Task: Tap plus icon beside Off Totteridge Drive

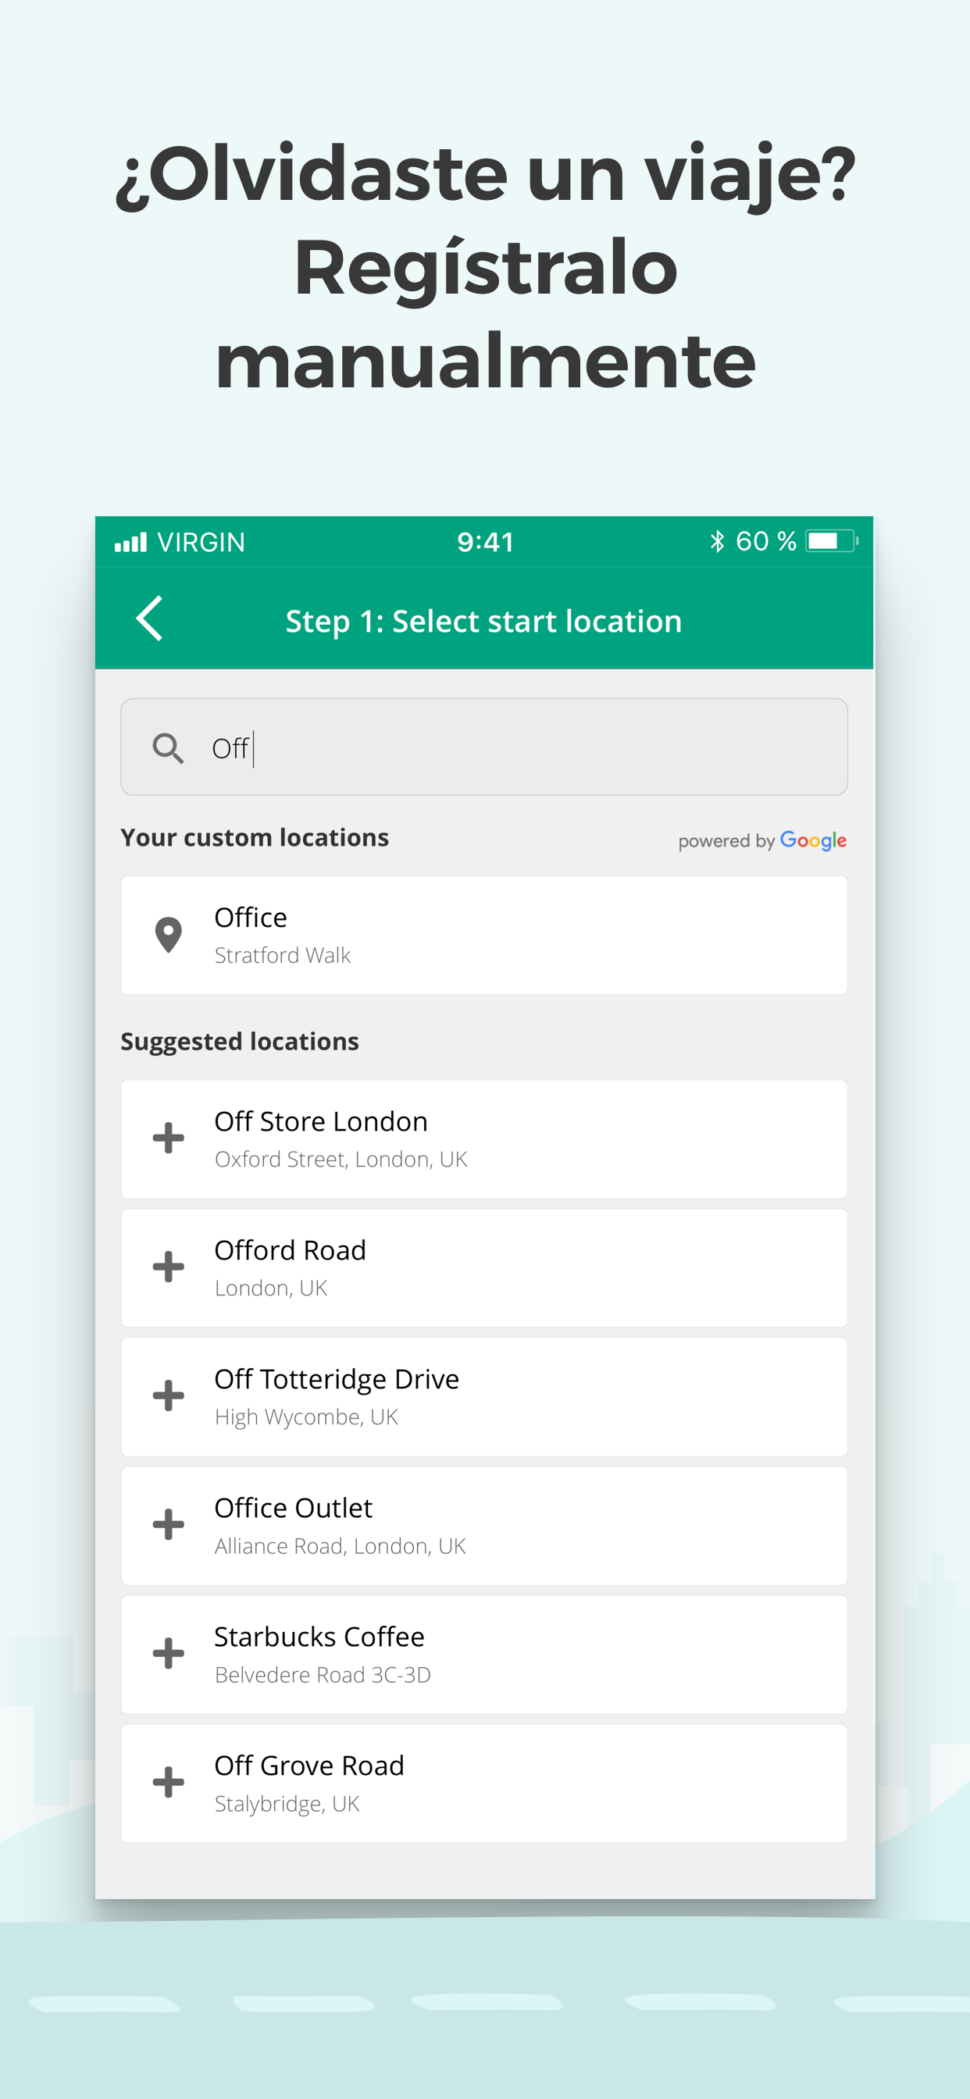Action: (x=168, y=1395)
